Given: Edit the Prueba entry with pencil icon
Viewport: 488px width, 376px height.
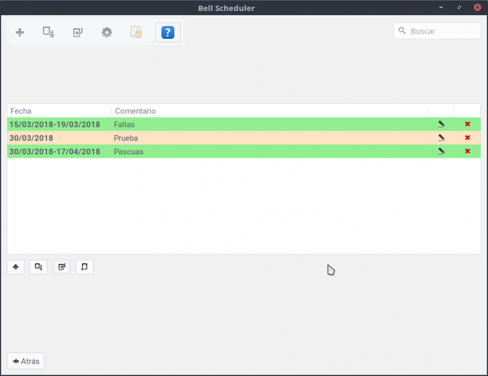Looking at the screenshot, I should coord(442,138).
